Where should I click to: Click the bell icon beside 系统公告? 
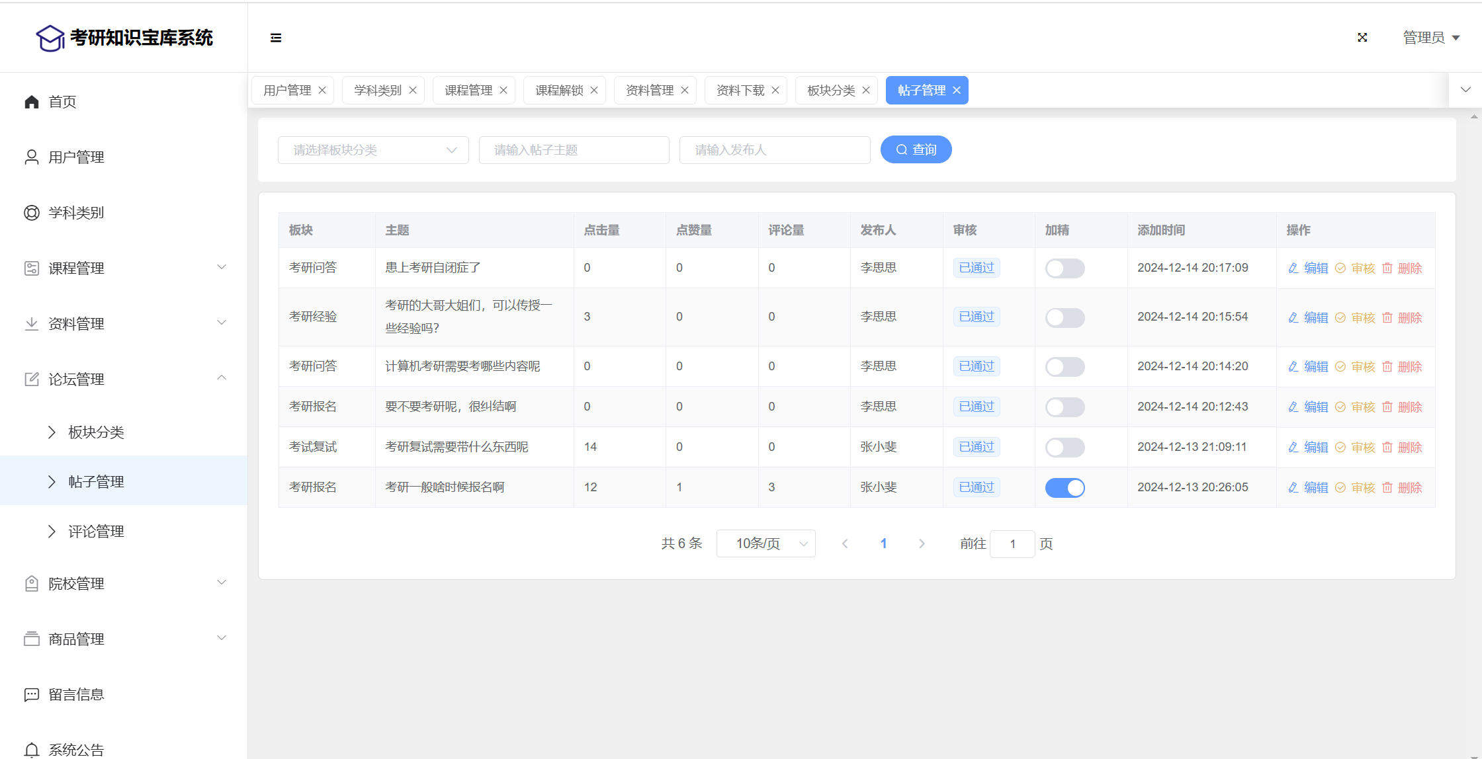point(32,750)
